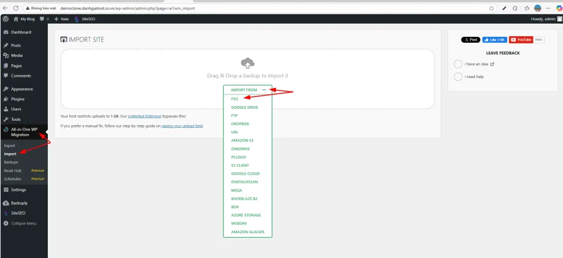Open Import submenu
The height and width of the screenshot is (258, 563).
point(10,154)
